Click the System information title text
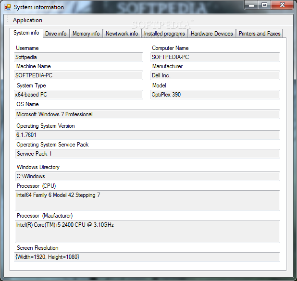This screenshot has height=281, width=297. (x=39, y=7)
